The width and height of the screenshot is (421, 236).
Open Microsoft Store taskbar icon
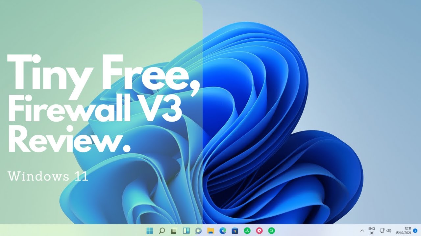235,230
